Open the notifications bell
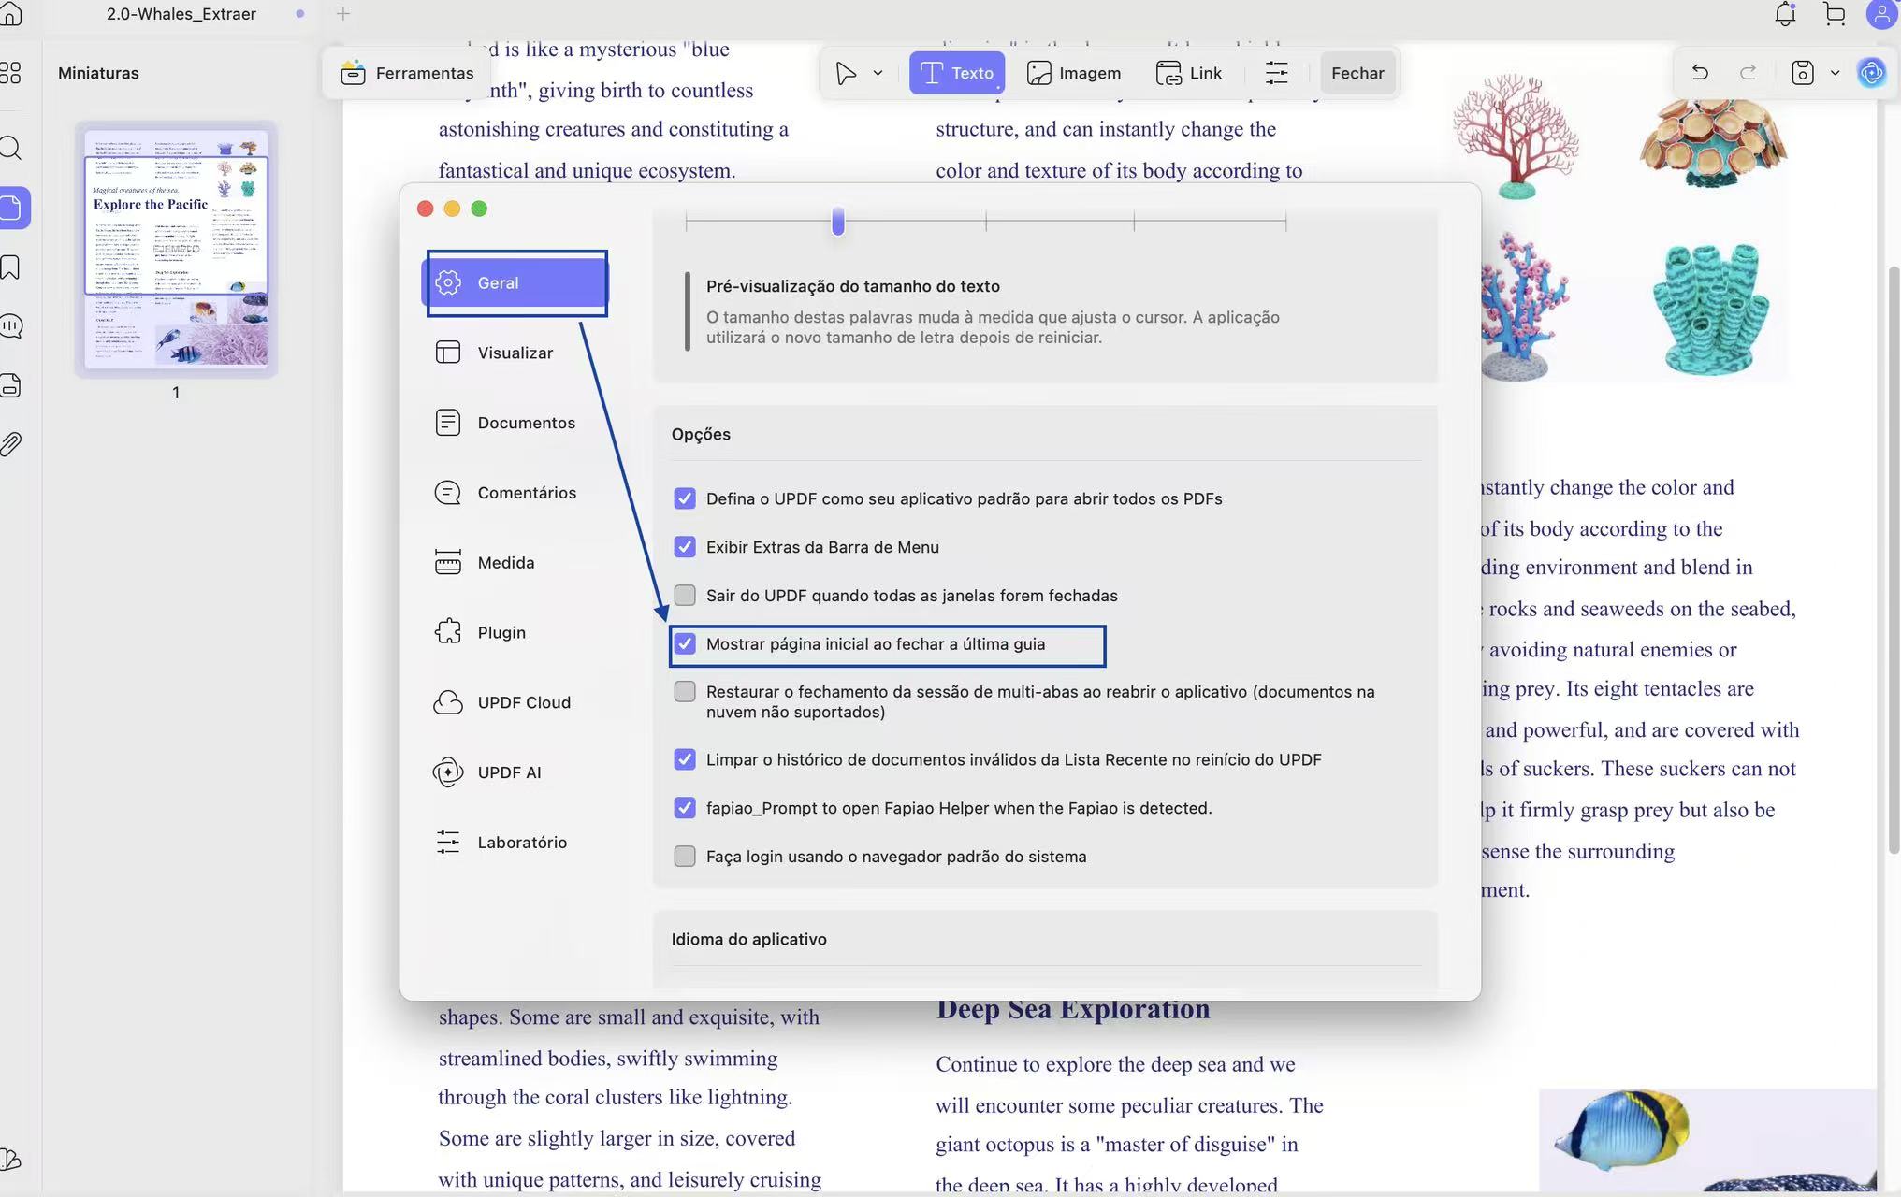 [1785, 14]
